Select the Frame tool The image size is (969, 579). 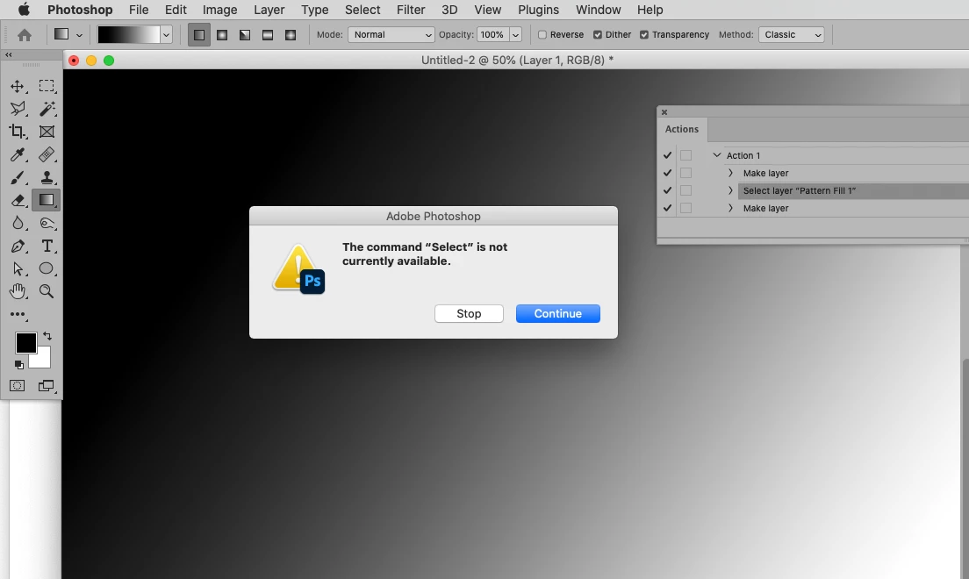click(47, 132)
